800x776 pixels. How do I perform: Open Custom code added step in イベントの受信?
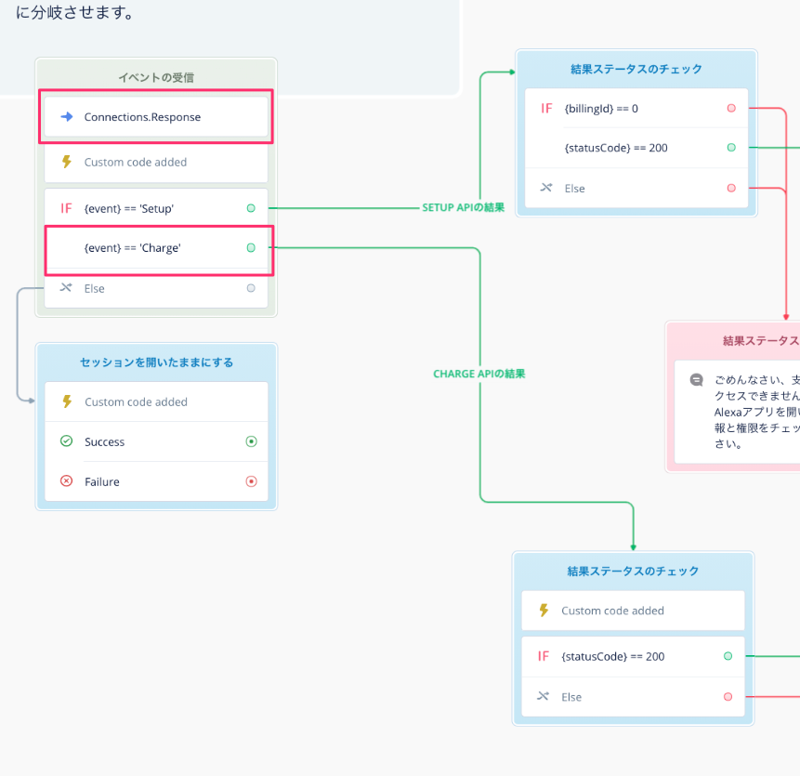pyautogui.click(x=156, y=163)
